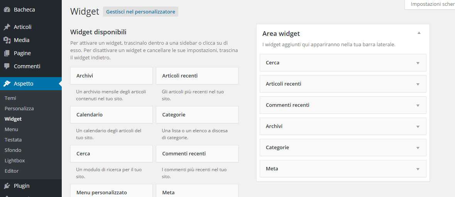
Task: Open the Menu submenu item
Action: 11,129
